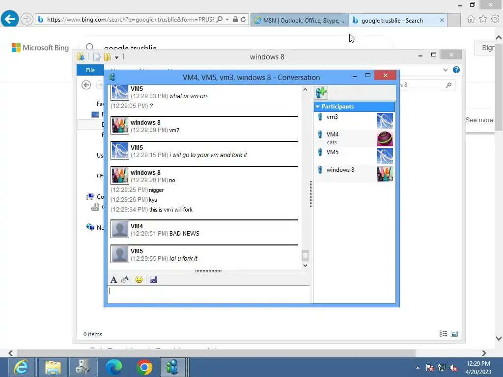
Task: Select participant vm3
Action: pos(354,121)
